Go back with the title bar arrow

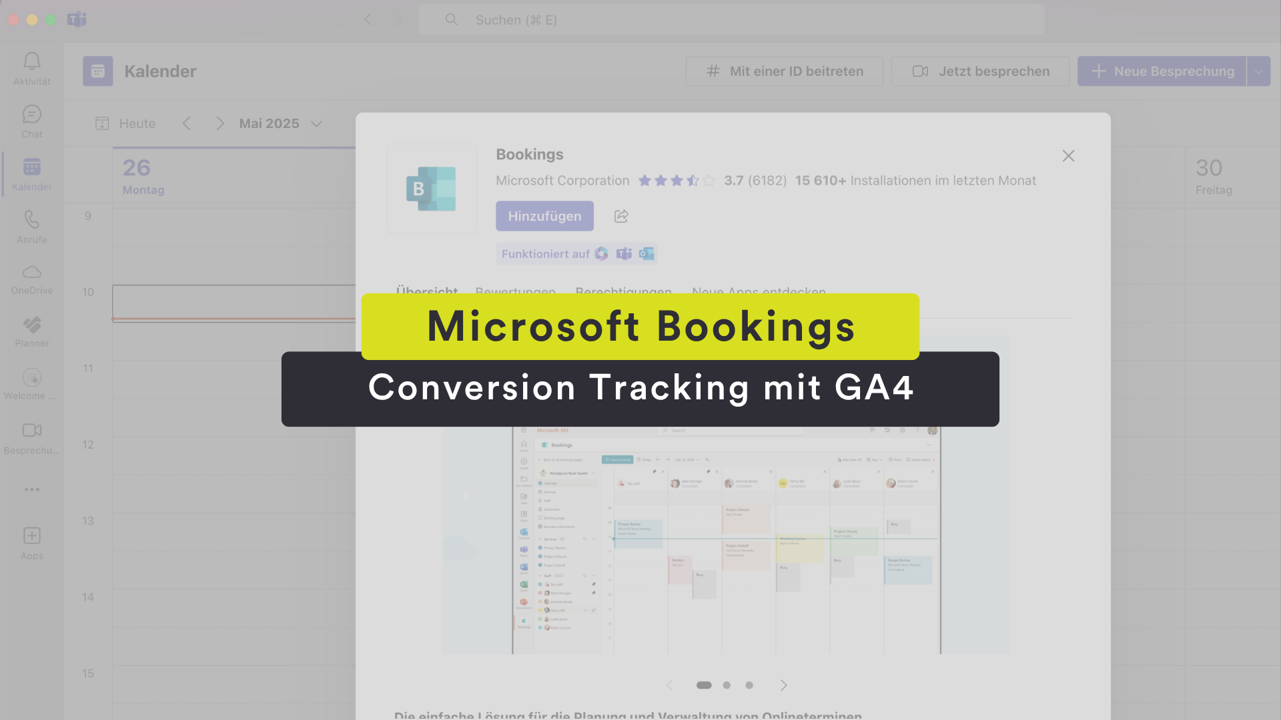[368, 19]
